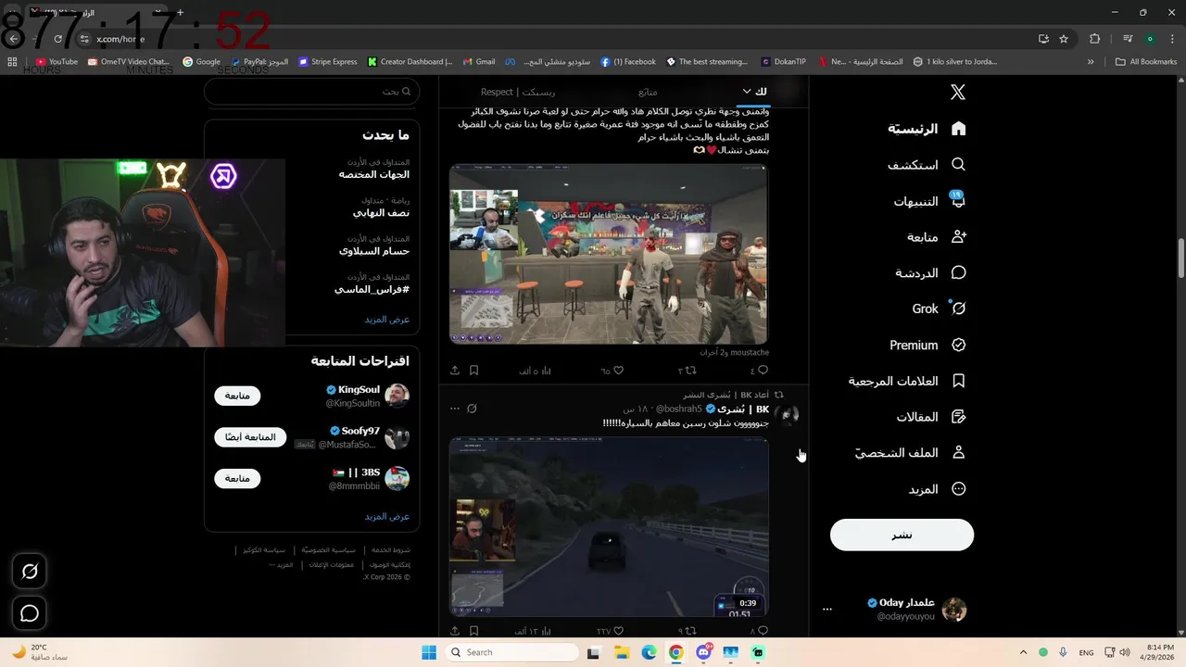The height and width of the screenshot is (667, 1186).
Task: Open العلامات المرجعية bookmarks
Action: pos(908,381)
